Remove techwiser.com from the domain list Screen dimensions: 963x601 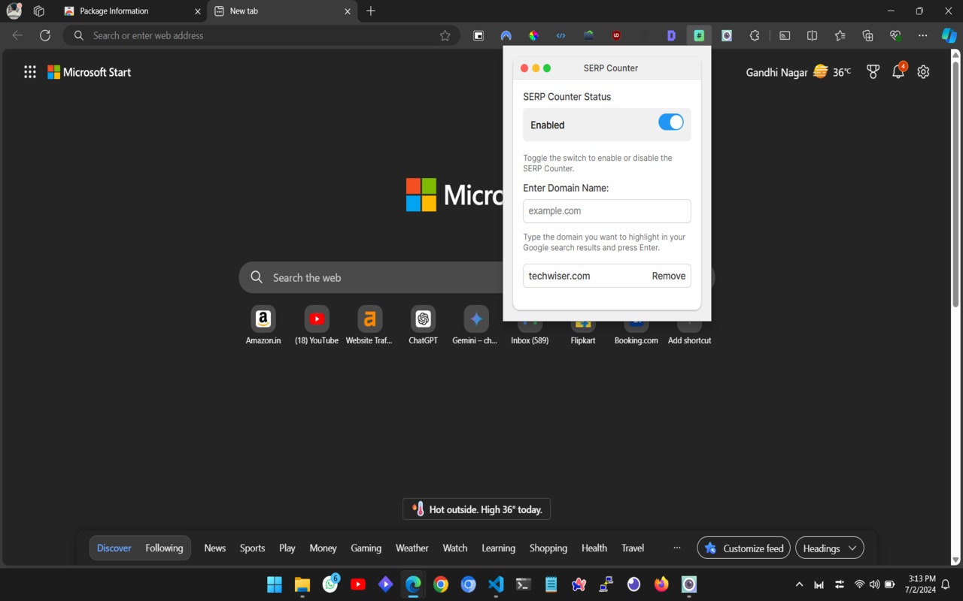click(668, 276)
